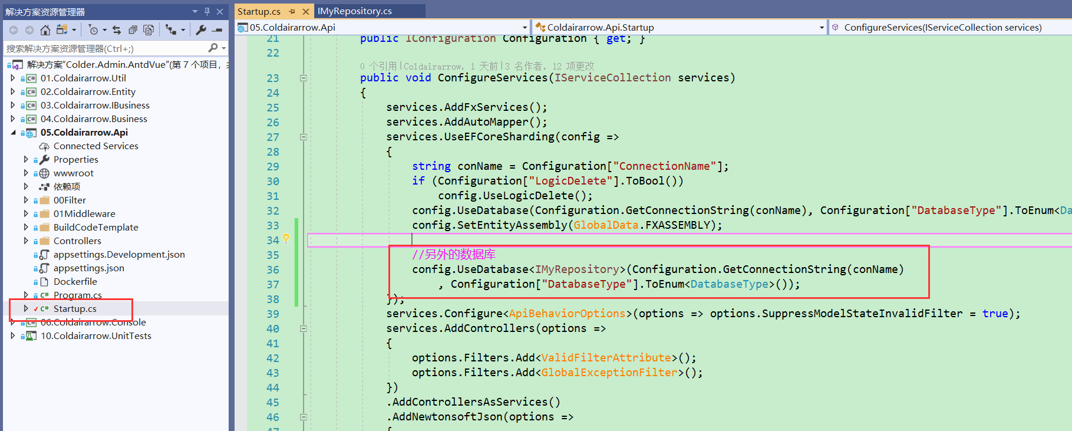Click the Dockerfile file icon
1072x431 pixels.
[44, 282]
